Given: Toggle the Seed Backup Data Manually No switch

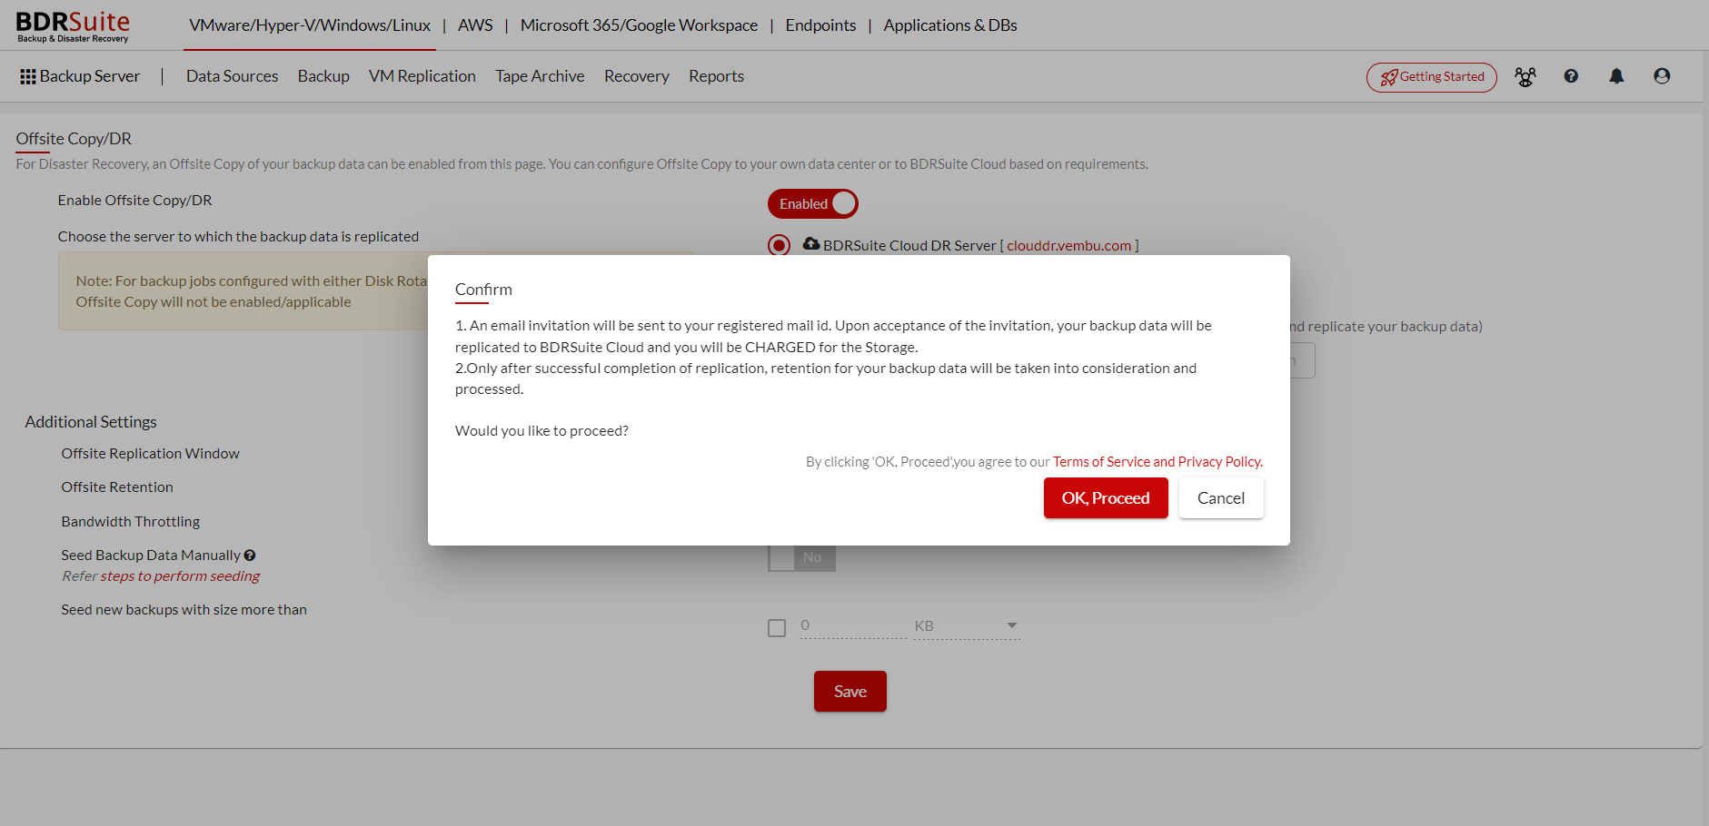Looking at the screenshot, I should click(801, 557).
